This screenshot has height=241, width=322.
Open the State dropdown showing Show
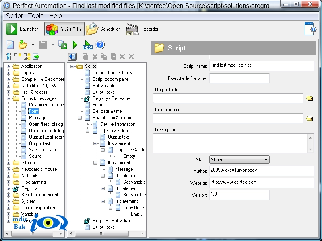click(x=239, y=160)
